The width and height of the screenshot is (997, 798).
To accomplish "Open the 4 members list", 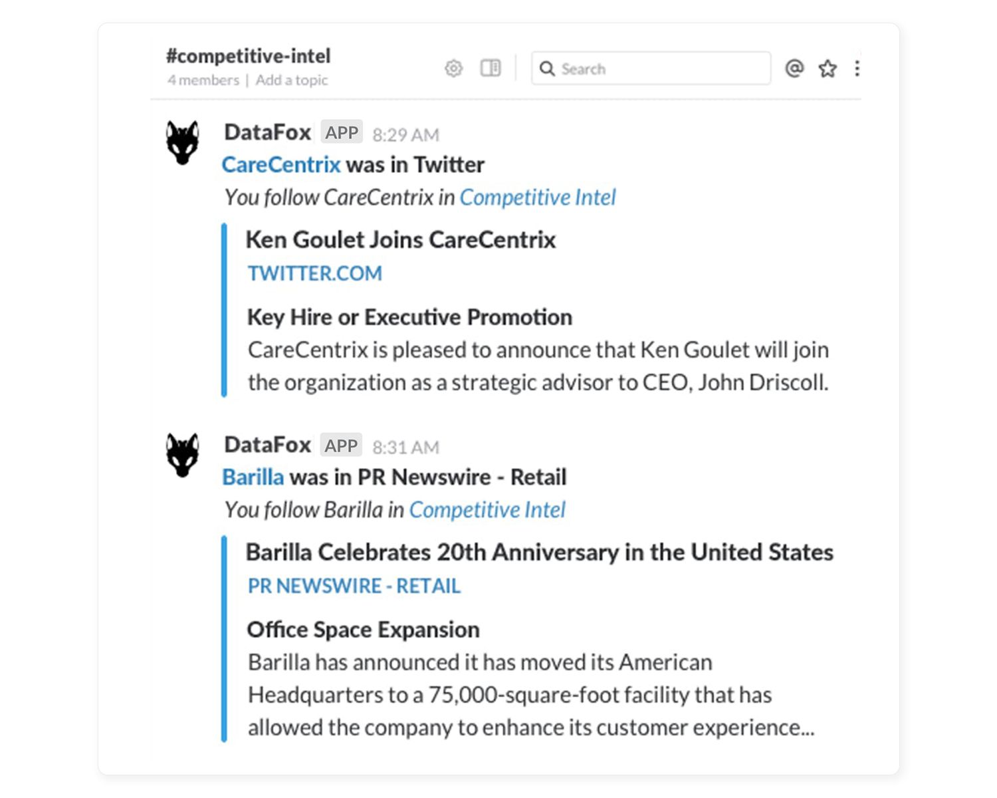I will [203, 80].
